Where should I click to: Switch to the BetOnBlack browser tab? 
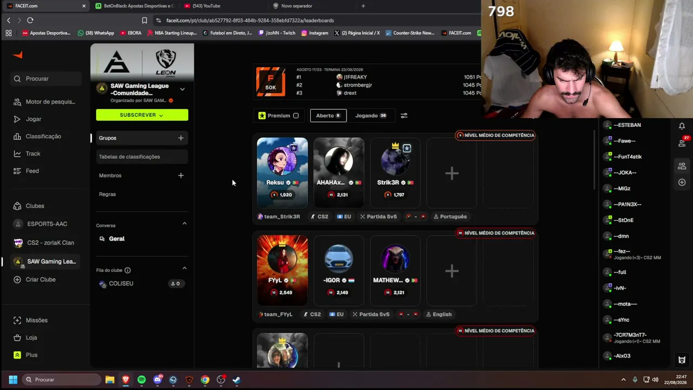click(x=135, y=6)
